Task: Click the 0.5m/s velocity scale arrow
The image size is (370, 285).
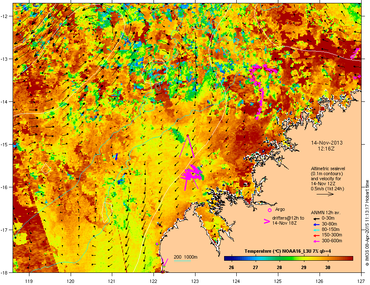Action: (325, 194)
